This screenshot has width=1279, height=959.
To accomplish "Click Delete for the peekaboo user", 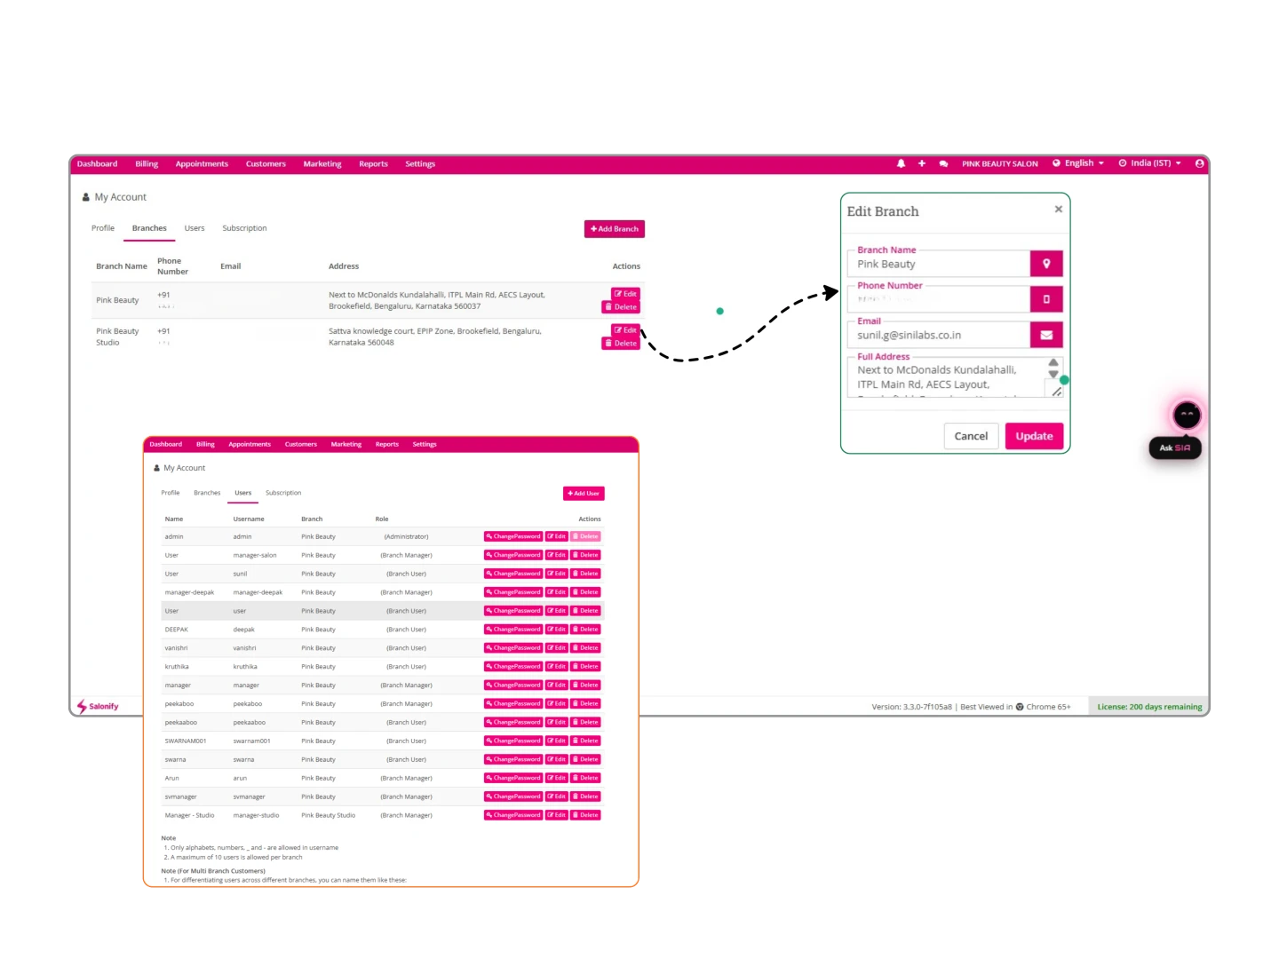I will click(585, 703).
